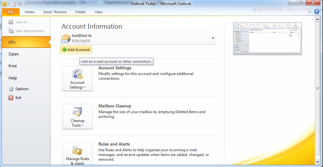Click the Rules and Alerts heading text

click(x=114, y=144)
